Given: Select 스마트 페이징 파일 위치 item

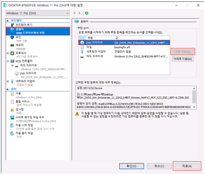Looking at the screenshot, I should click(x=30, y=117).
